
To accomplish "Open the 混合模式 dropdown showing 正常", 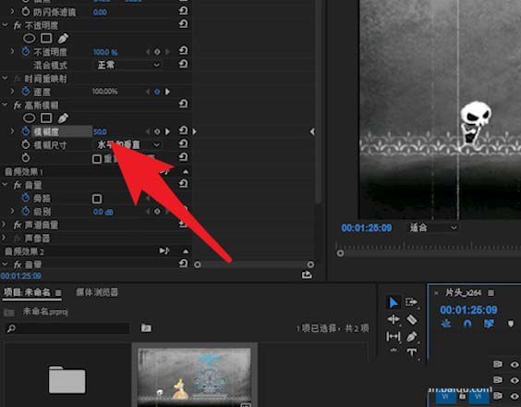I will [x=127, y=65].
